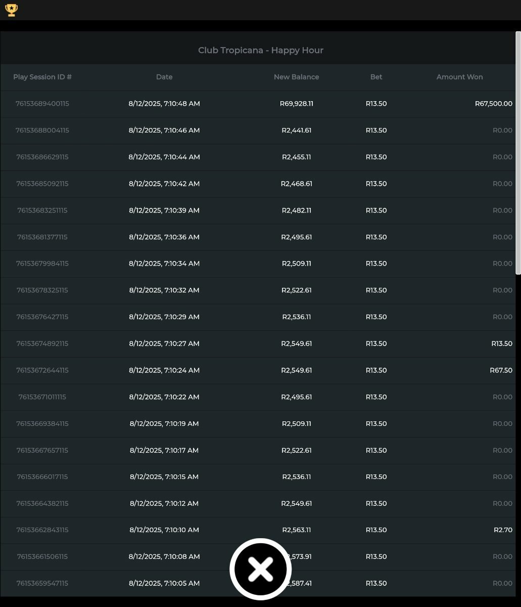Image resolution: width=521 pixels, height=607 pixels.
Task: Click the date 8/12/2025, 7:10:46 AM
Action: coord(164,131)
